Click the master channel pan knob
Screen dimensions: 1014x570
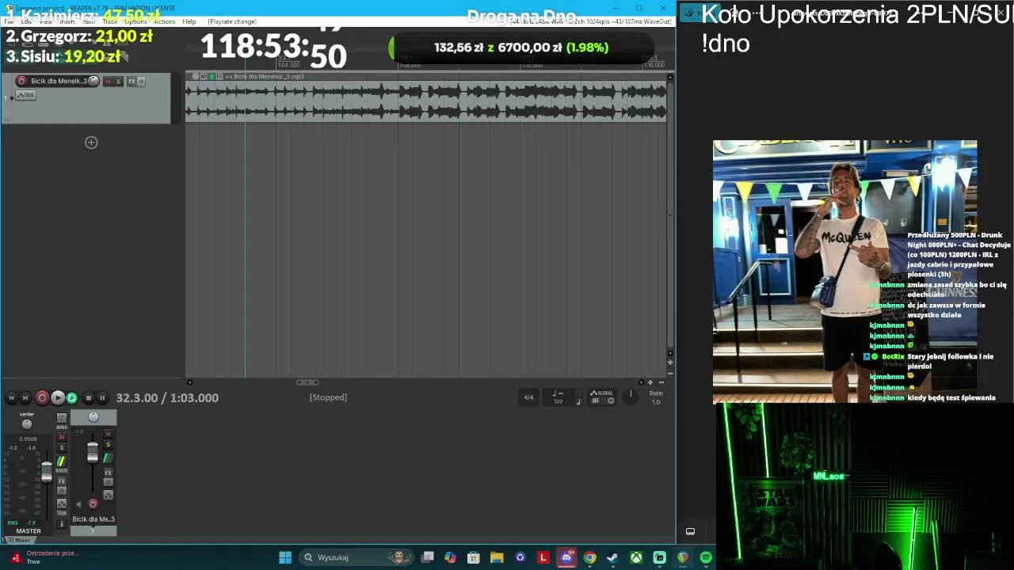(27, 424)
